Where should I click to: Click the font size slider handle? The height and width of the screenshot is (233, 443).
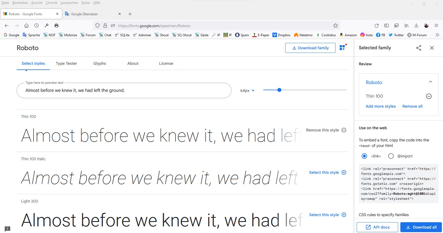click(x=279, y=90)
